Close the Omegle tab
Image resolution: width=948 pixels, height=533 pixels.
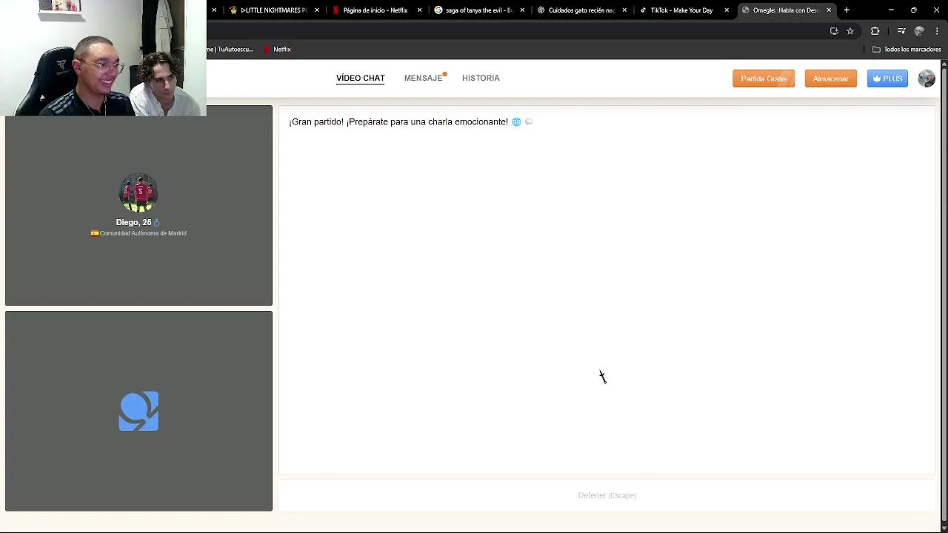[x=829, y=10]
